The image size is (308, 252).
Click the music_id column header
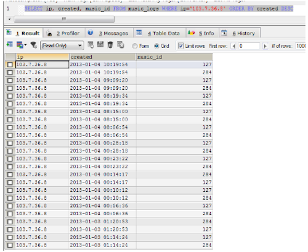(174, 57)
